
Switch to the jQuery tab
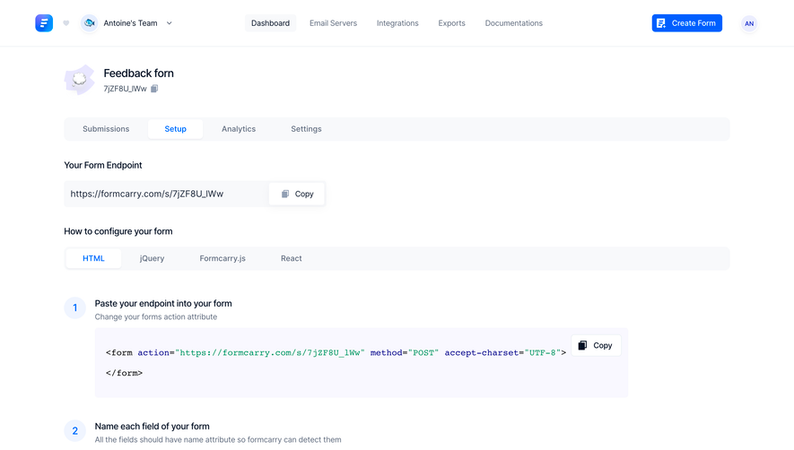point(152,258)
